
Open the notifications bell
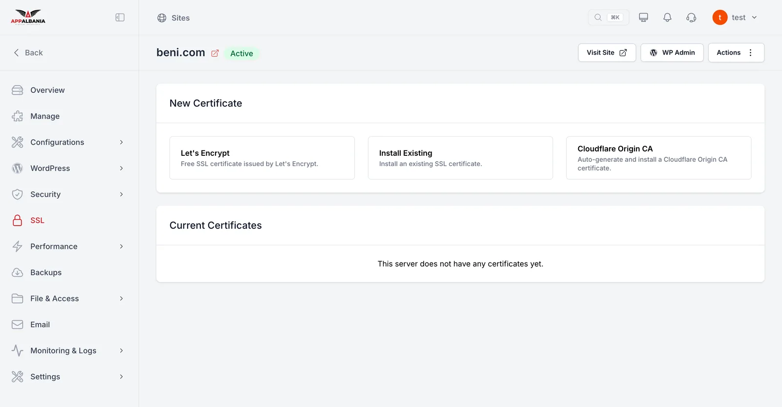point(667,18)
